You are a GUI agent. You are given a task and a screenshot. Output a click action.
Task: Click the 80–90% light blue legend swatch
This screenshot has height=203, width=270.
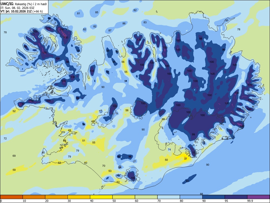coord(191,197)
